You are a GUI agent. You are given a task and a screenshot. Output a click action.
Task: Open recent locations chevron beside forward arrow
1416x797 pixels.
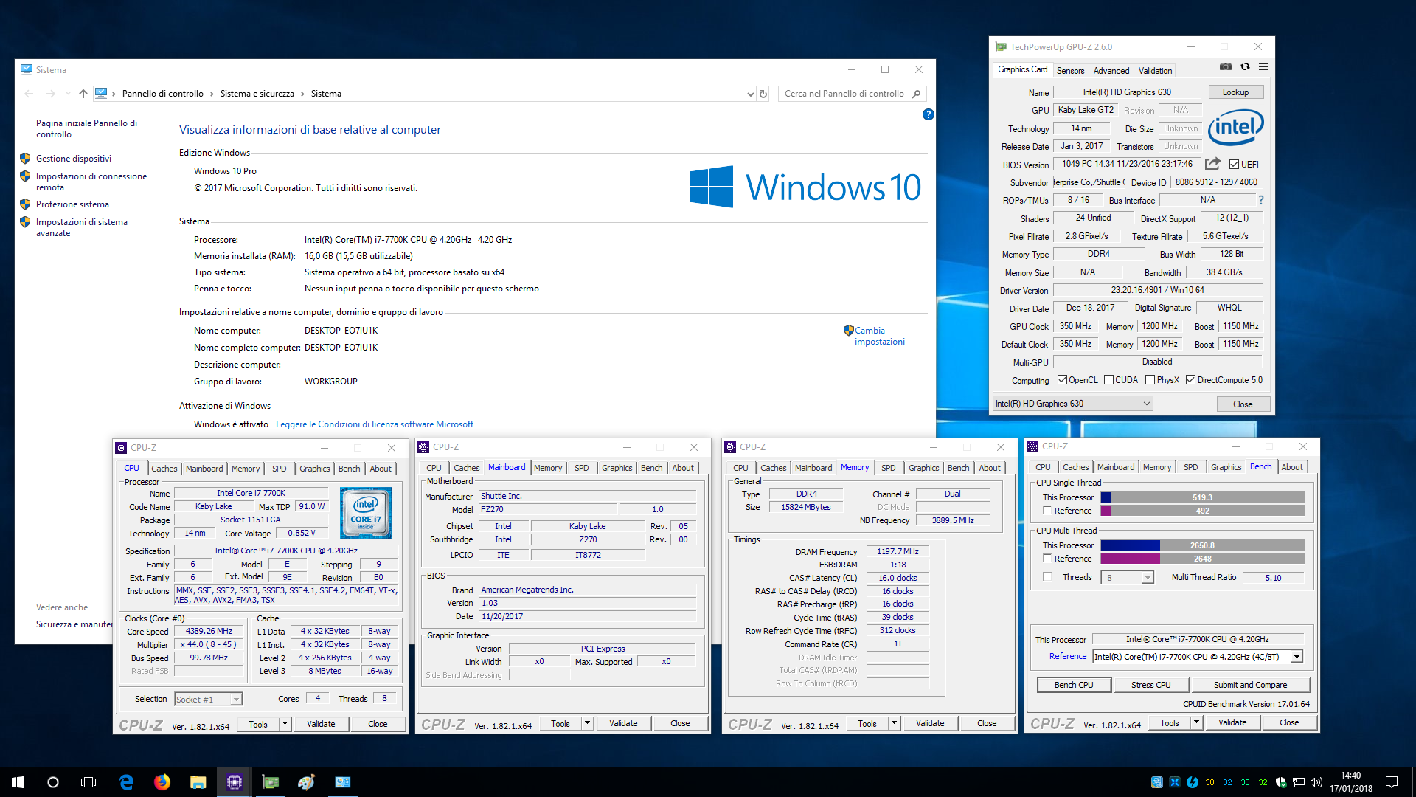pos(68,94)
